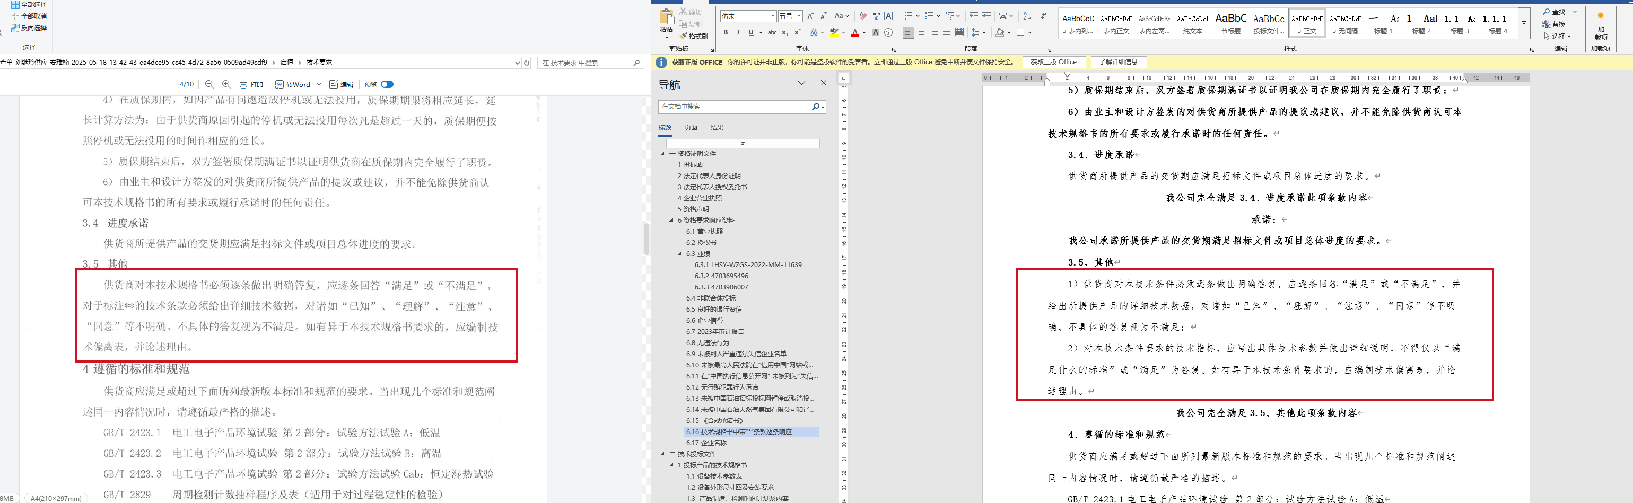Click the 启恒 folder in breadcrumb path

pos(286,63)
